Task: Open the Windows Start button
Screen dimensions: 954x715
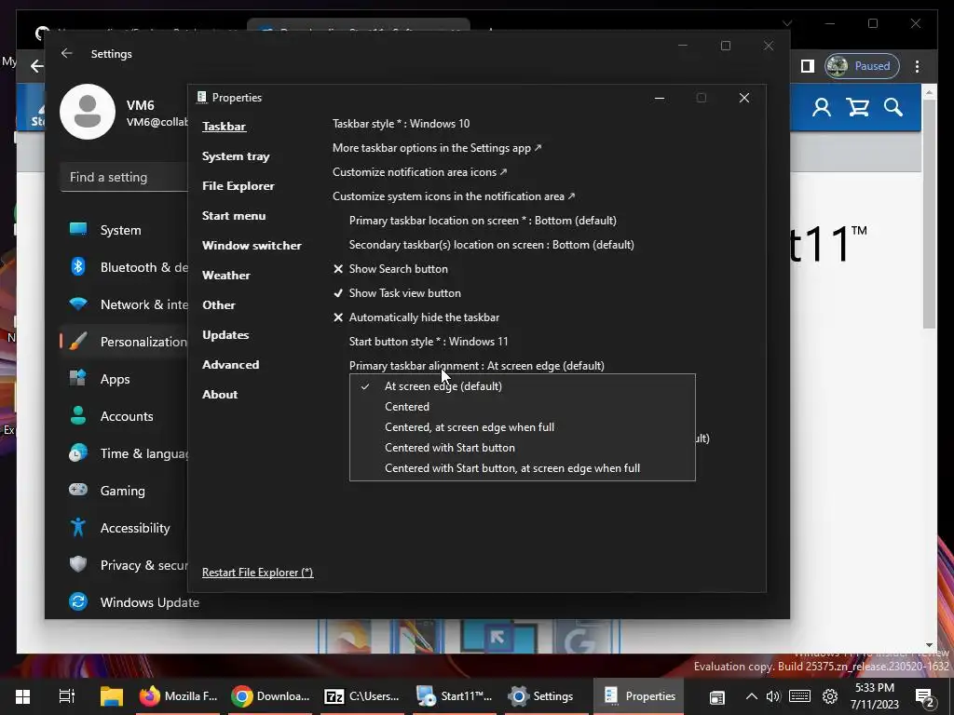Action: click(22, 696)
